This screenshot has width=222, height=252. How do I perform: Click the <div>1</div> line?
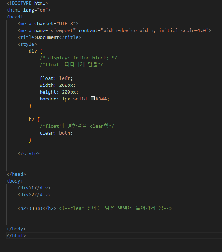34,188
